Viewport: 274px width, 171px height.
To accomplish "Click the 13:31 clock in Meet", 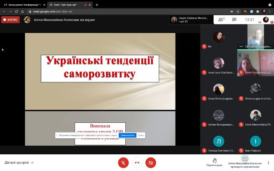I will pos(249,19).
